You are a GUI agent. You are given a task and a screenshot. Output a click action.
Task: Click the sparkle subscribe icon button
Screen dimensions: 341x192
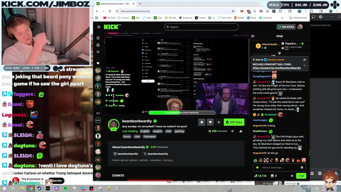(x=219, y=122)
